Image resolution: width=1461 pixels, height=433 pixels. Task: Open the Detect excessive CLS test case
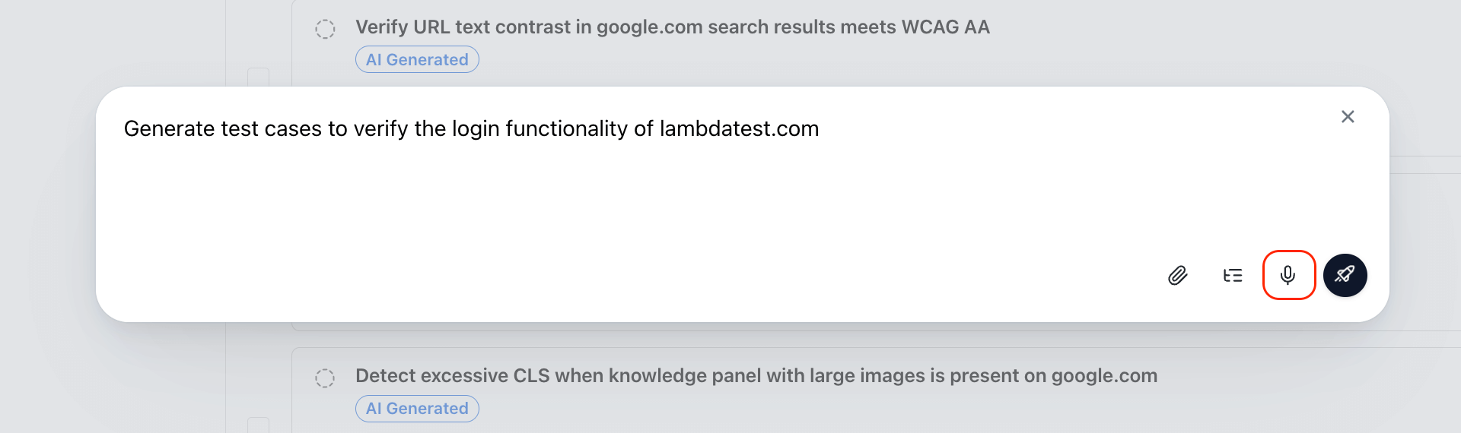pyautogui.click(x=756, y=376)
